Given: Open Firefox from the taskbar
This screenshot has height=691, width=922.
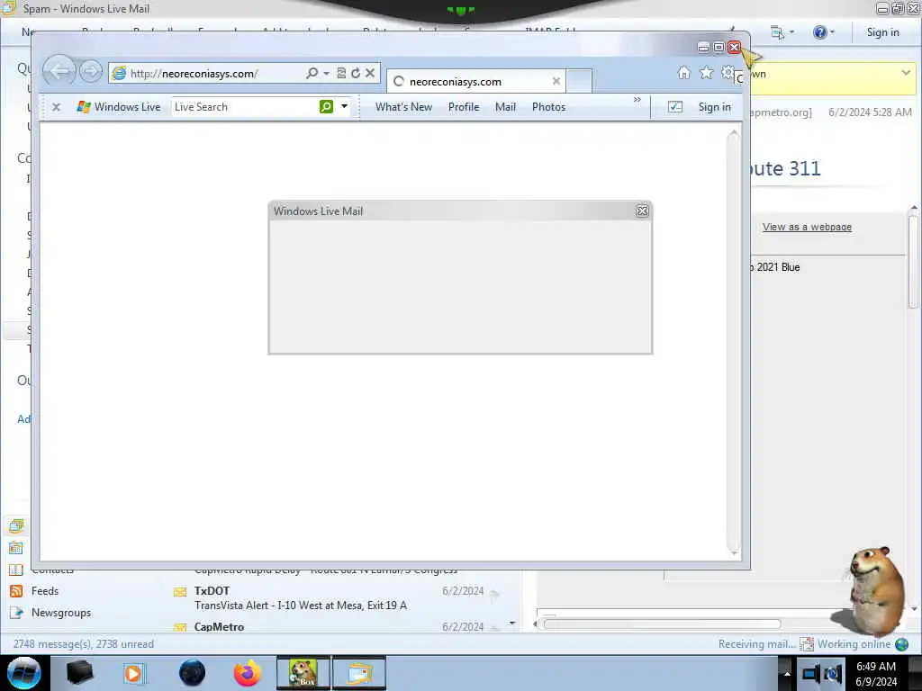Looking at the screenshot, I should point(248,673).
